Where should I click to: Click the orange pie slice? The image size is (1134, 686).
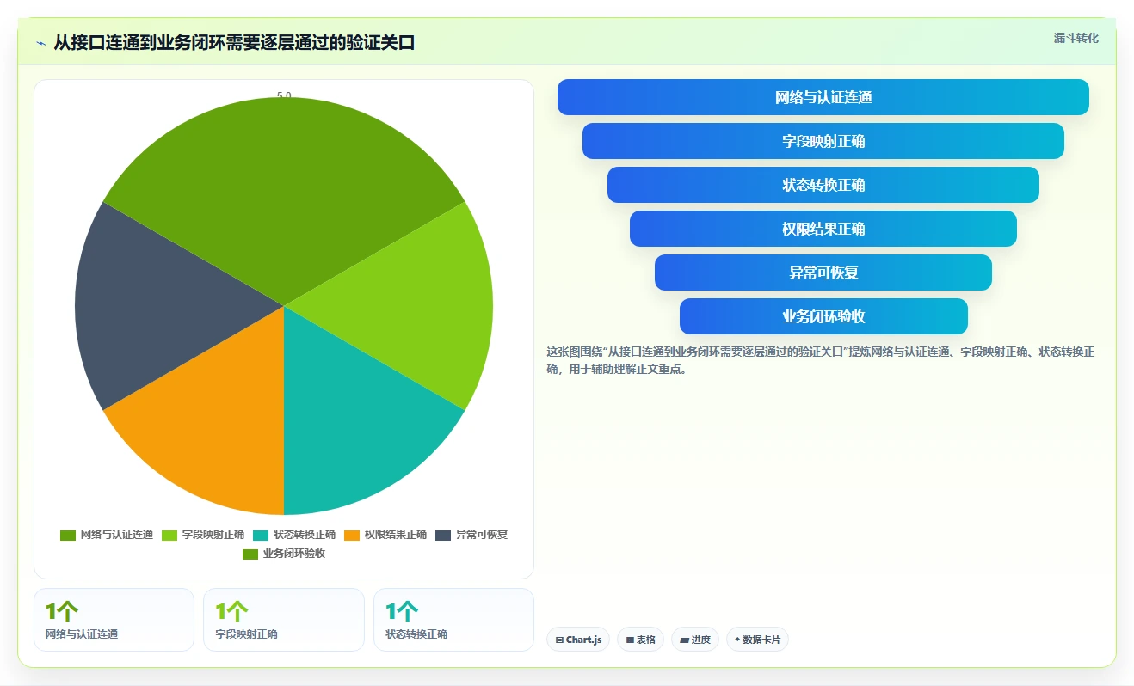pyautogui.click(x=215, y=426)
